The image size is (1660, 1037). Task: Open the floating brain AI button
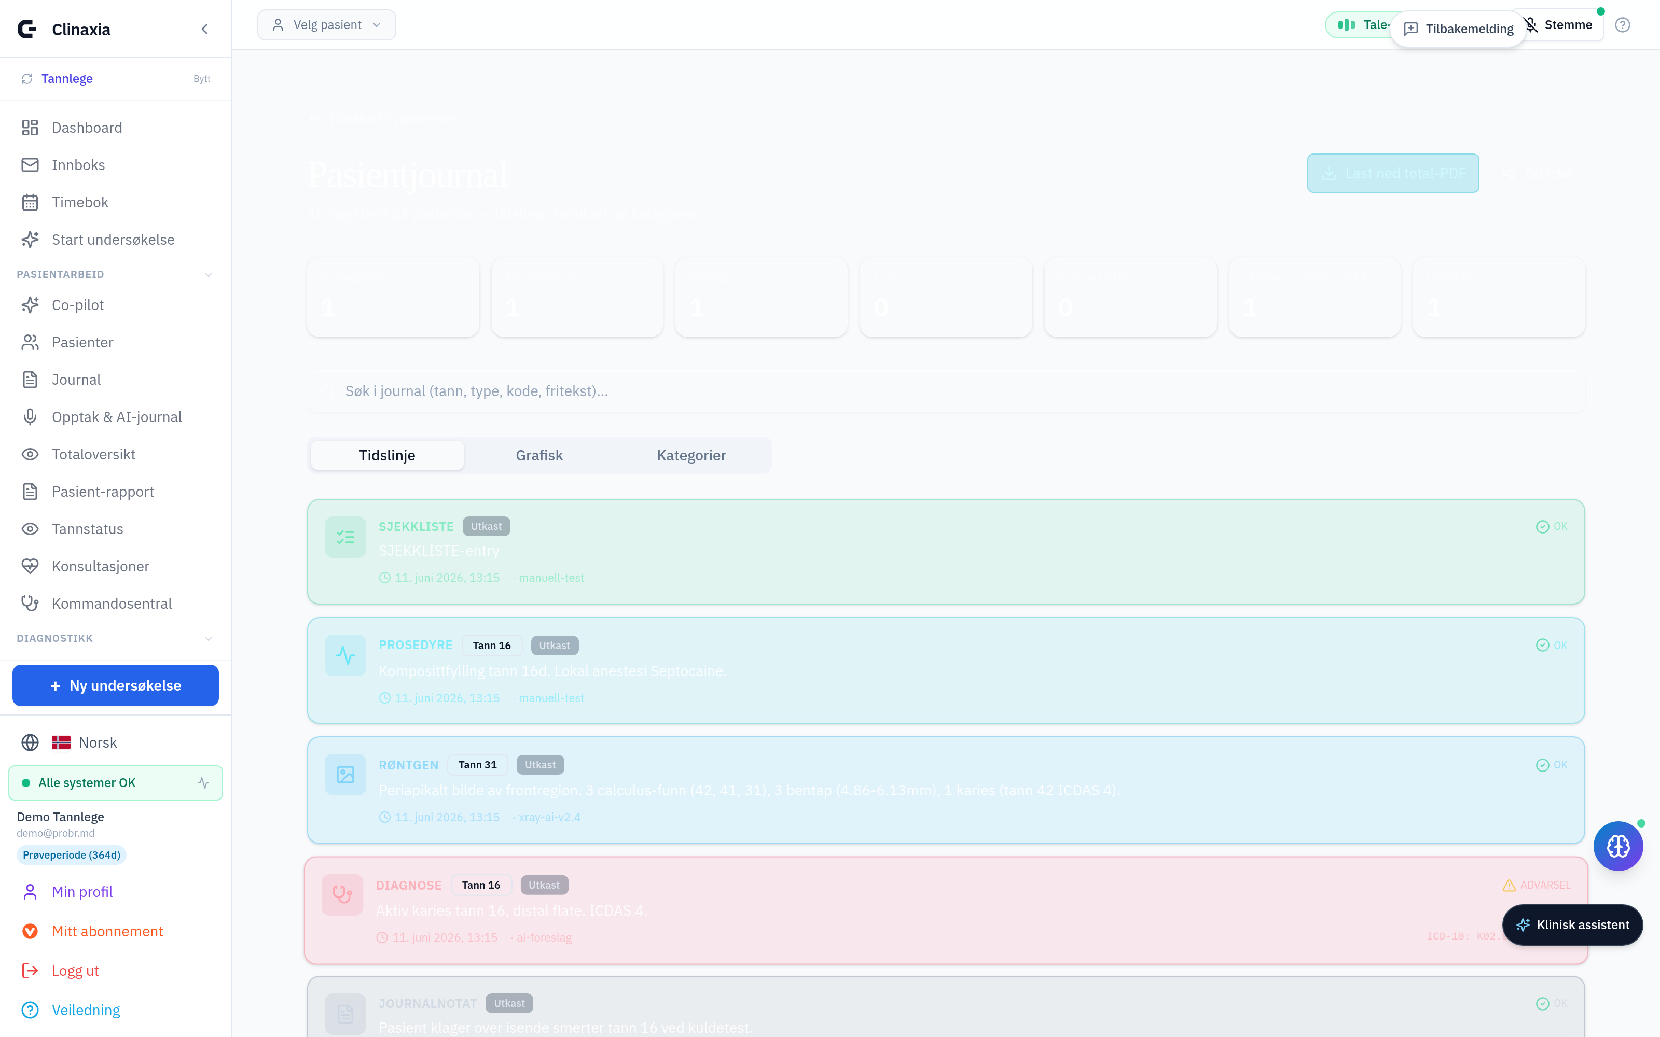[x=1618, y=846]
